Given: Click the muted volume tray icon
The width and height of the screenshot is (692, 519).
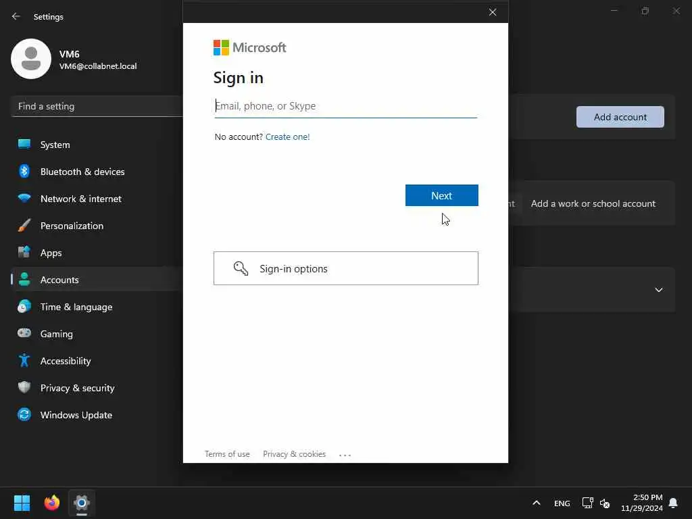Looking at the screenshot, I should click(x=605, y=503).
